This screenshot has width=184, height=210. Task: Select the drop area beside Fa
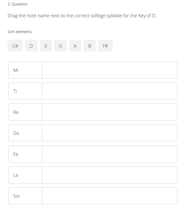(110, 154)
